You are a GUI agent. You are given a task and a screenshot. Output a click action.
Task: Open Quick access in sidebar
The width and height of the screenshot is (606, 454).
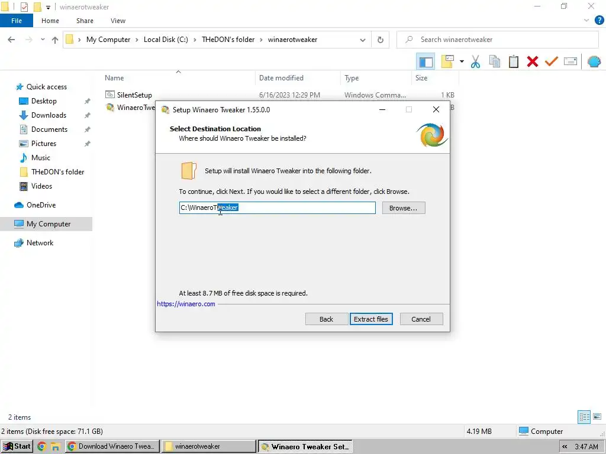[46, 87]
